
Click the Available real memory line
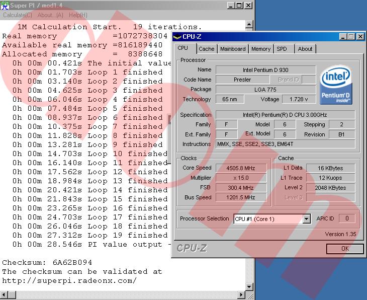tap(82, 45)
